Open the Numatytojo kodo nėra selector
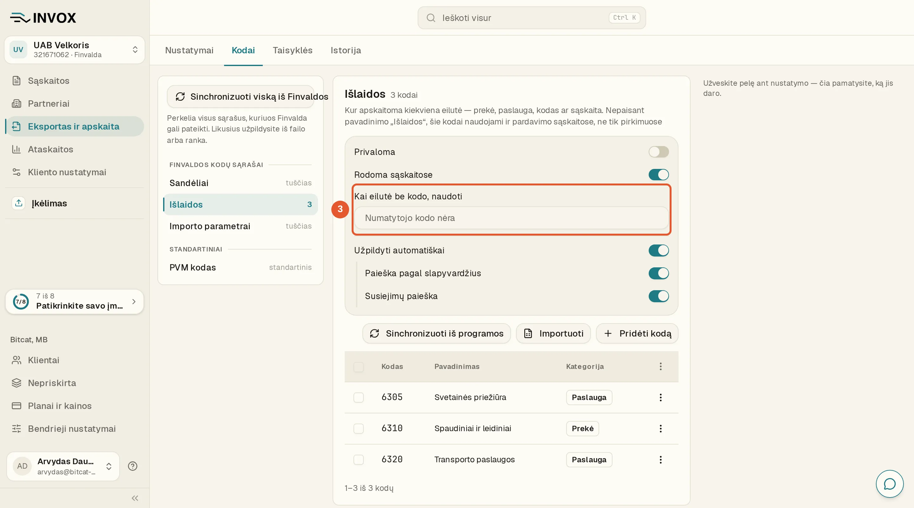The height and width of the screenshot is (508, 914). click(x=511, y=218)
